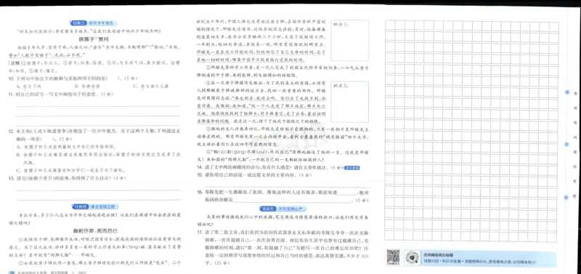Click option C of question 10
This screenshot has height=274, width=581.
[x=150, y=86]
